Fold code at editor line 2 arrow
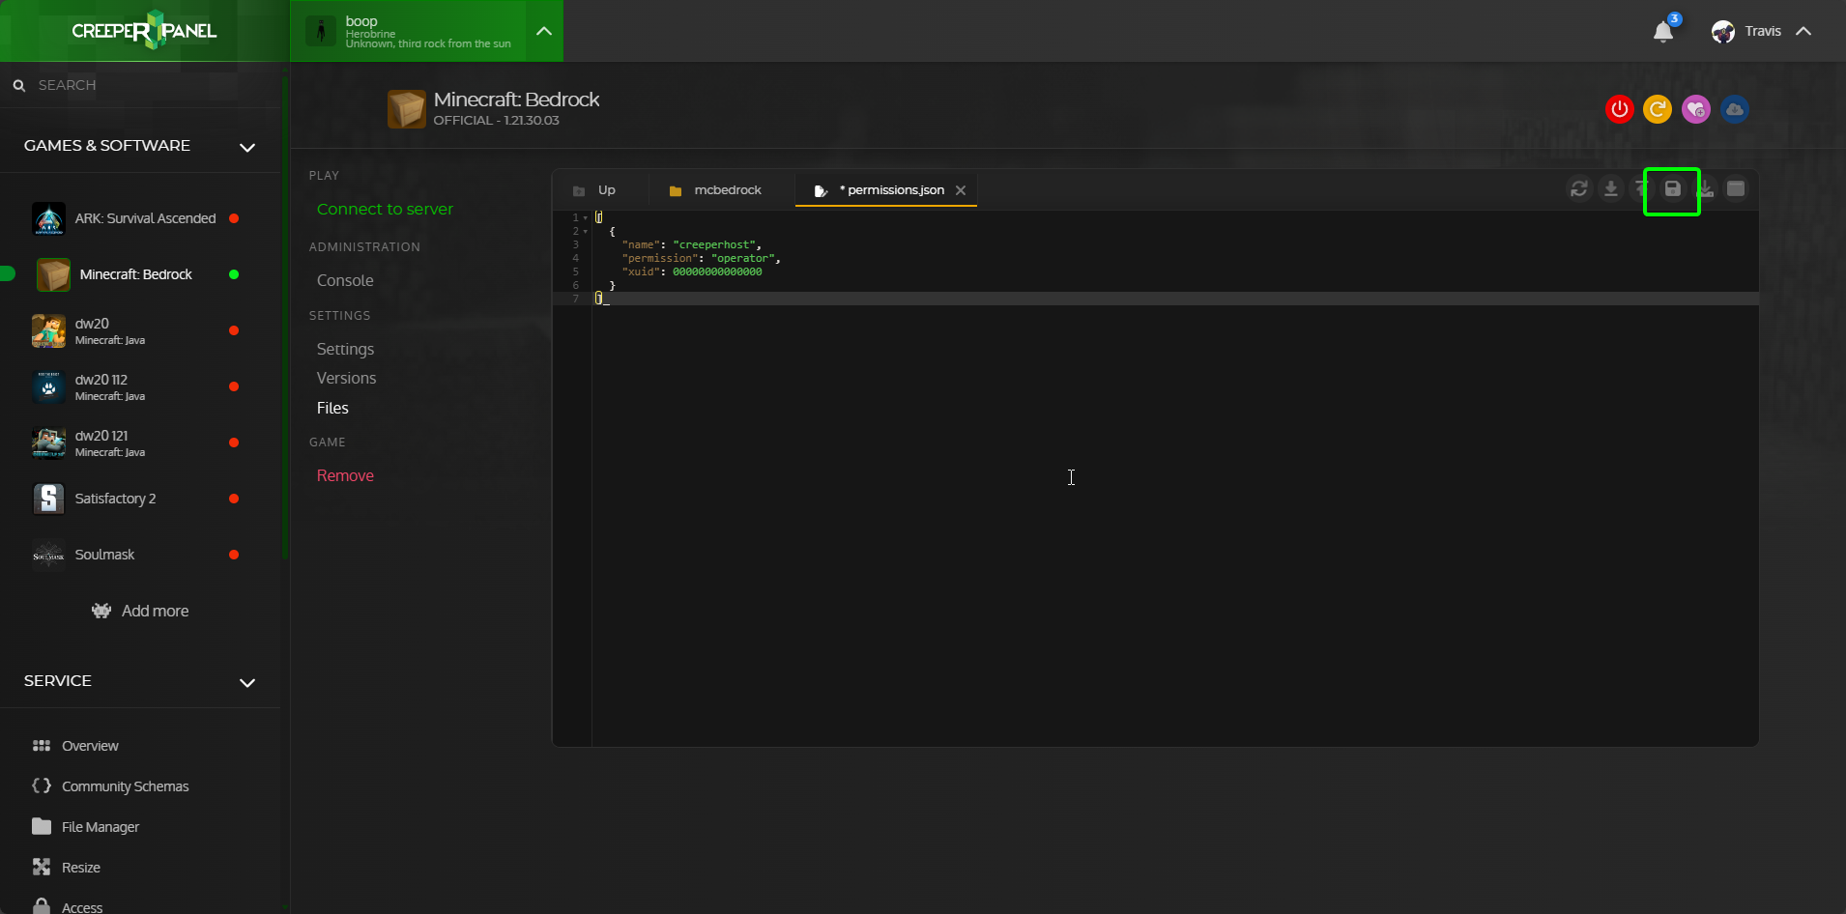1846x914 pixels. tap(586, 232)
